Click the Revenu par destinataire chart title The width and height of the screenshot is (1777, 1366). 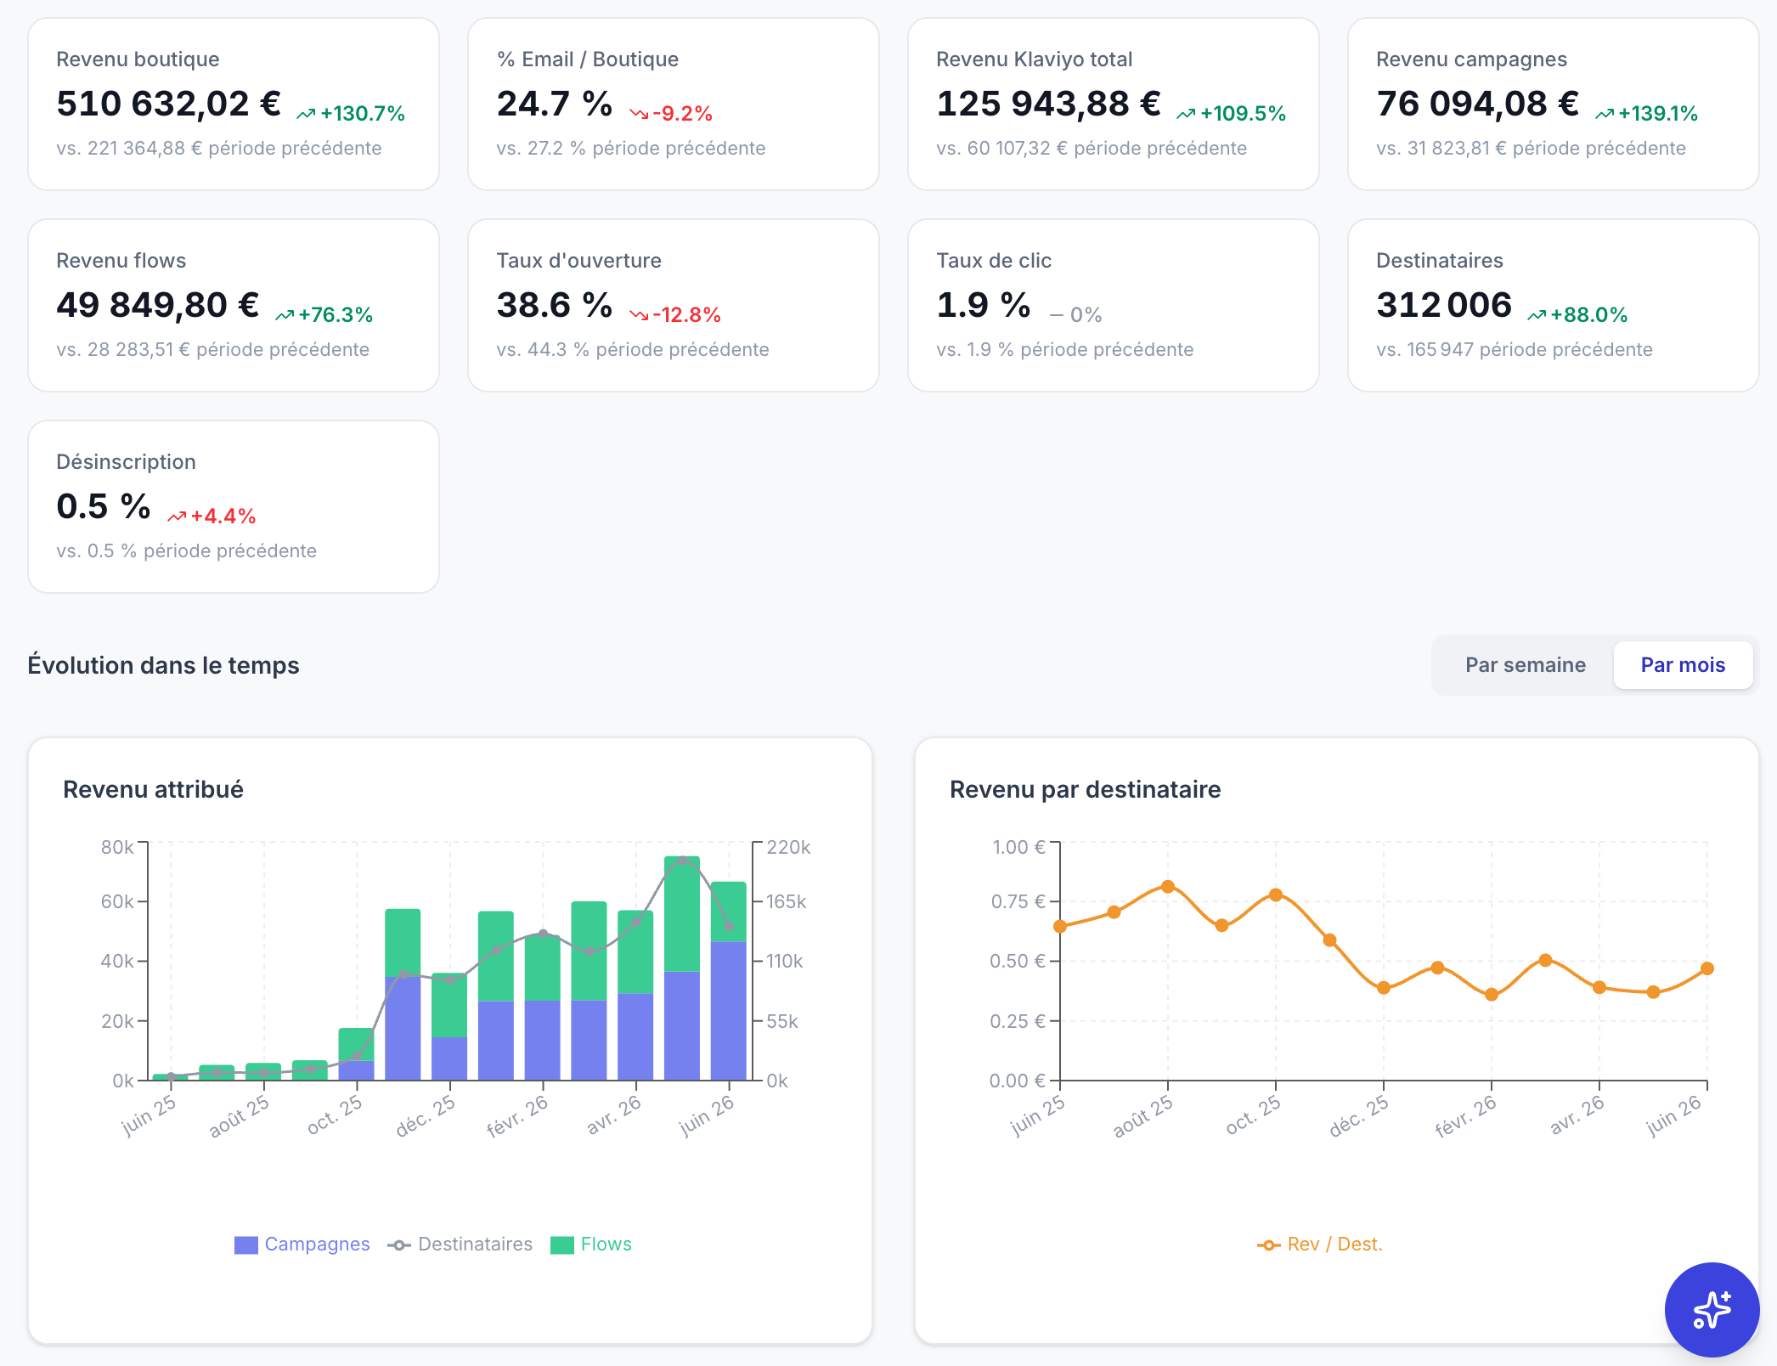(x=1085, y=790)
